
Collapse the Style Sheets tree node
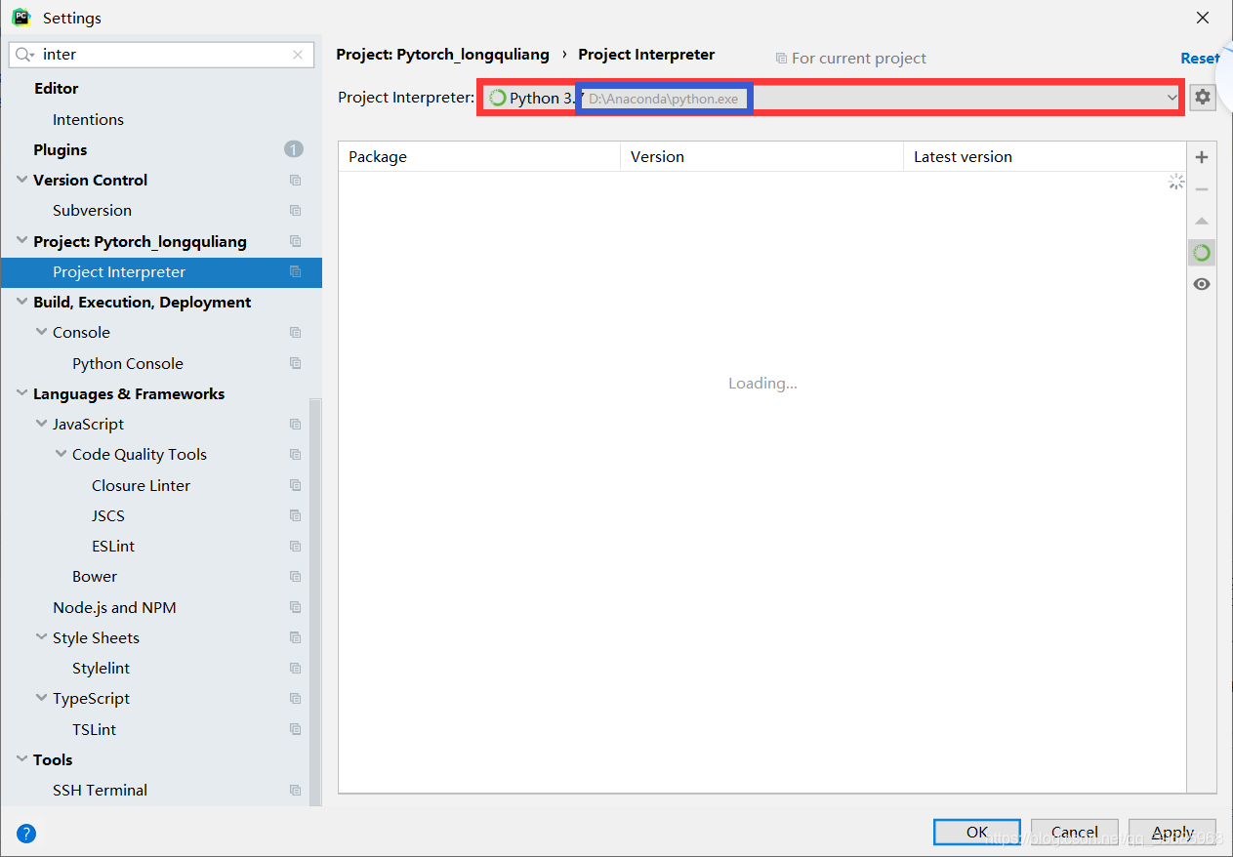[41, 637]
